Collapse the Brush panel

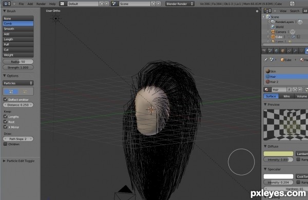pyautogui.click(x=4, y=11)
